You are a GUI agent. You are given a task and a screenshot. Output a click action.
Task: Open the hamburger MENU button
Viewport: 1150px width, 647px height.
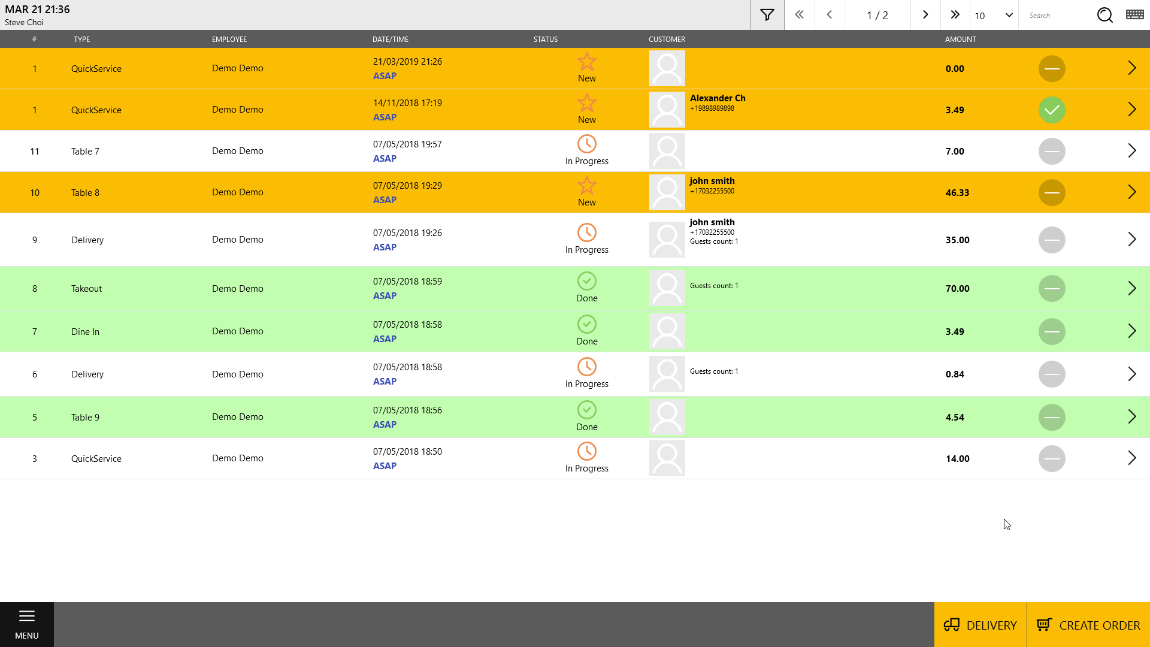point(26,624)
